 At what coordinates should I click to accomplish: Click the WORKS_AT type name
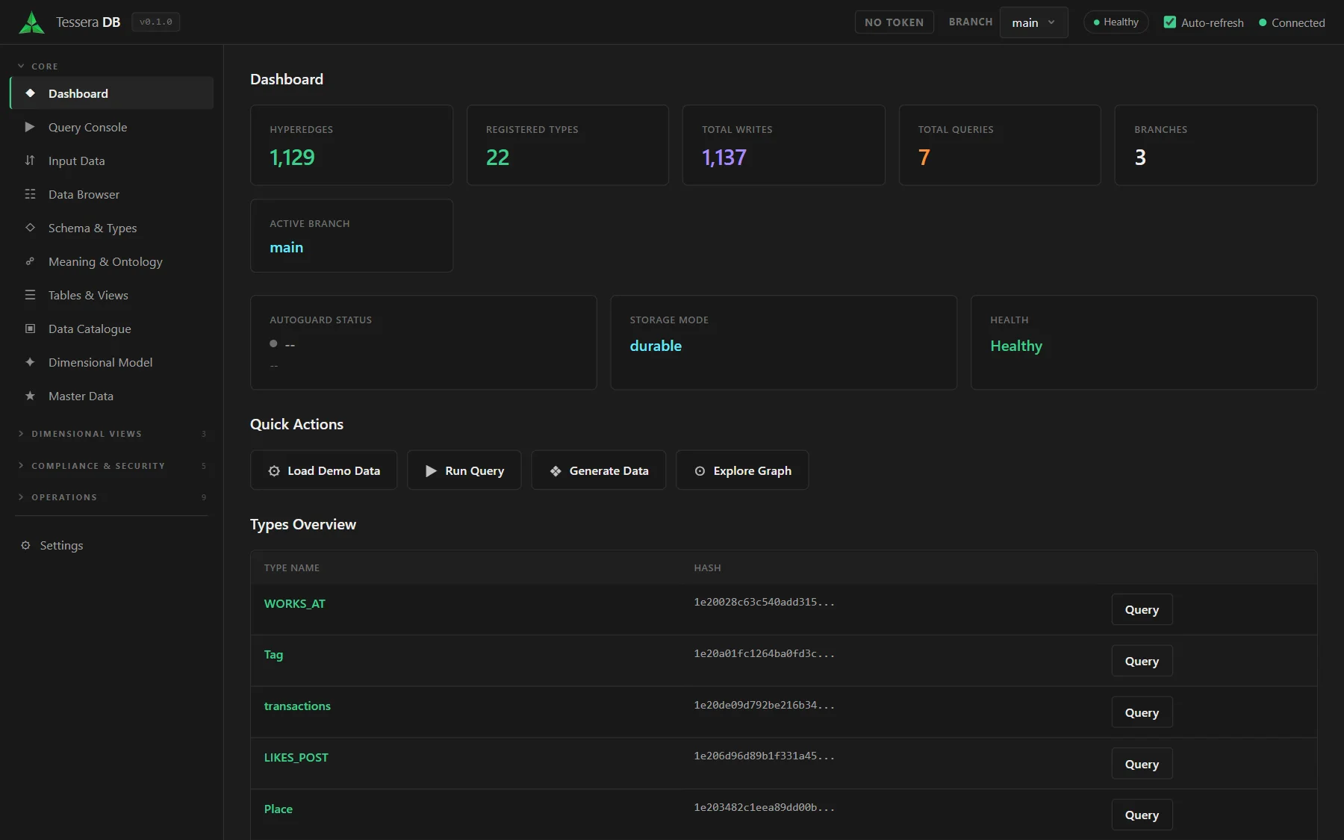click(294, 604)
